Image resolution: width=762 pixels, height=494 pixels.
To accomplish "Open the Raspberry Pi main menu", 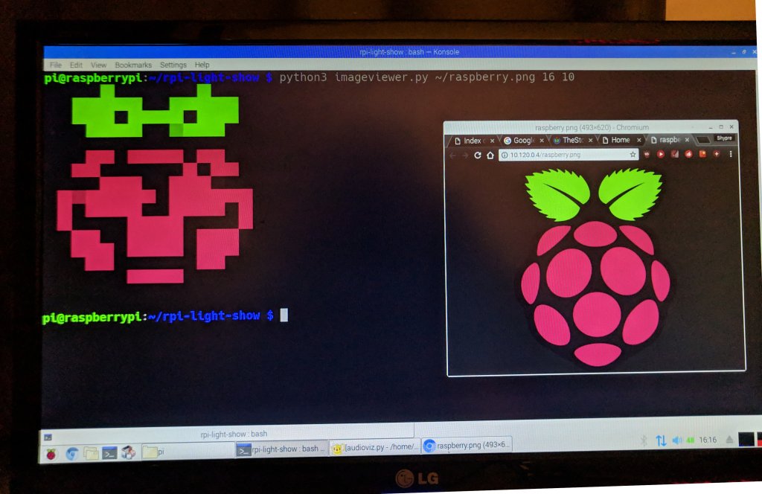I will pyautogui.click(x=51, y=454).
